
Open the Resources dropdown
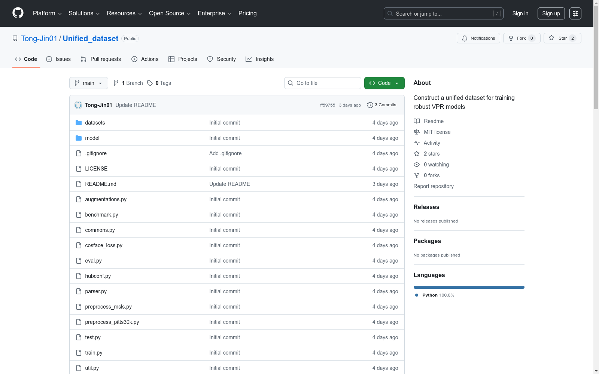coord(124,13)
